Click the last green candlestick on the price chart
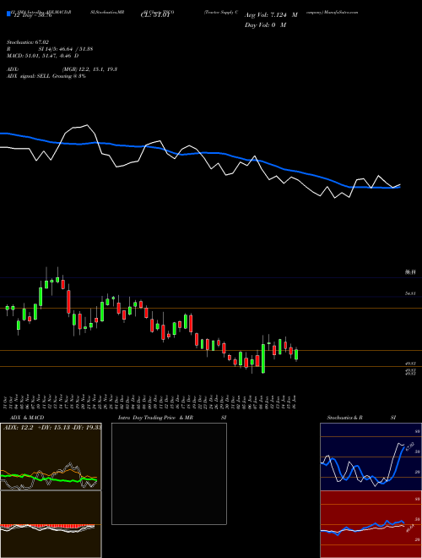The image size is (422, 558). coord(296,354)
